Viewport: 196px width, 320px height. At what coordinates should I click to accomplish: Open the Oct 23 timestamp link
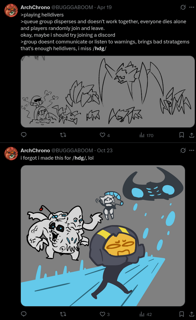105,151
